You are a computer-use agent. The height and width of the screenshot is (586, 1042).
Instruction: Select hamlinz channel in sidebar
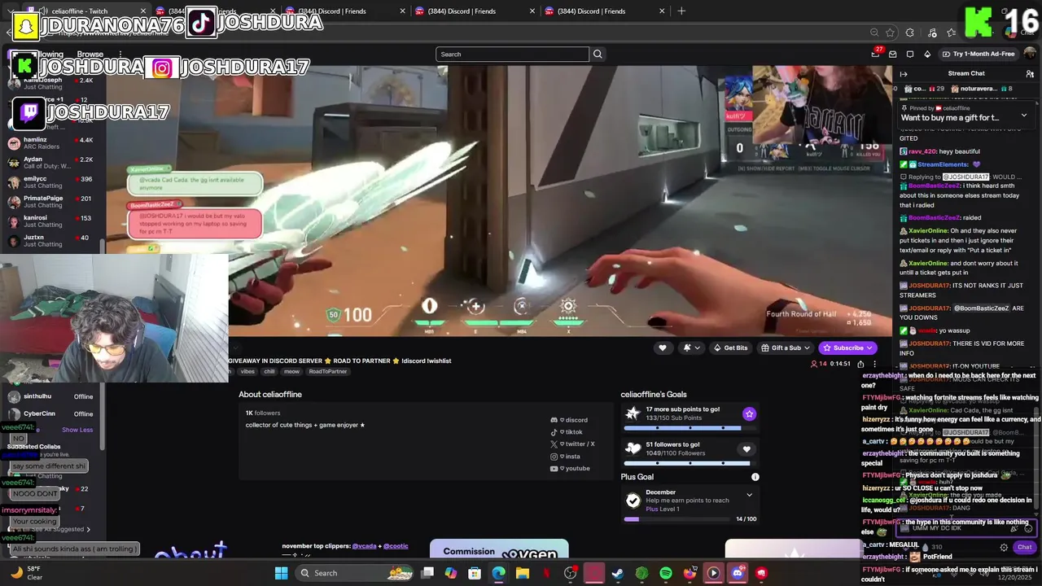click(x=52, y=143)
